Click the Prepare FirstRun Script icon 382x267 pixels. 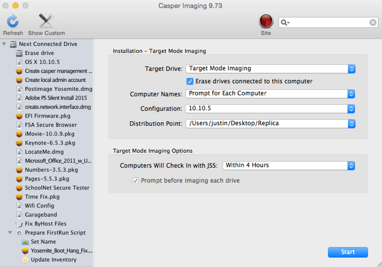click(19, 233)
